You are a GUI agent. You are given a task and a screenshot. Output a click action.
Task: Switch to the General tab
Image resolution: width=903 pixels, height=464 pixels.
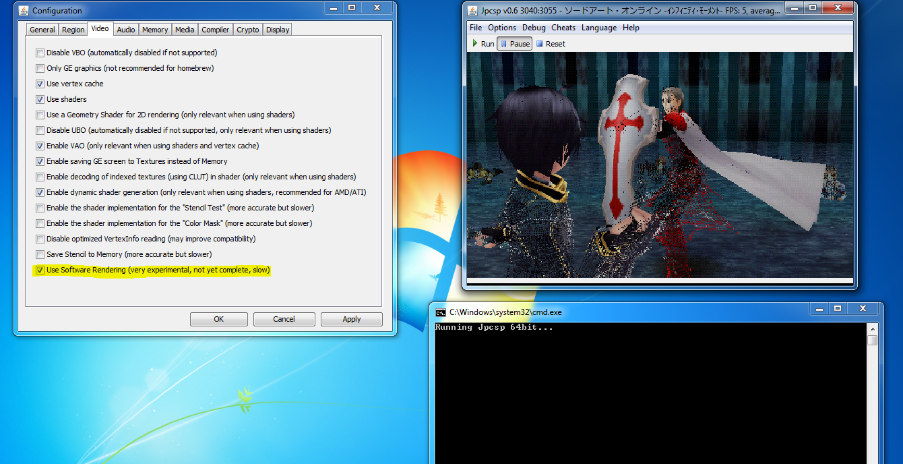point(42,30)
